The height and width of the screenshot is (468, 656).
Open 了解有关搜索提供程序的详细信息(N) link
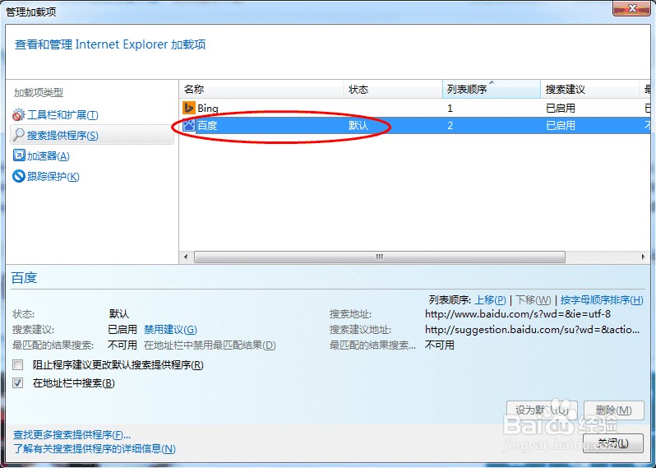point(95,449)
